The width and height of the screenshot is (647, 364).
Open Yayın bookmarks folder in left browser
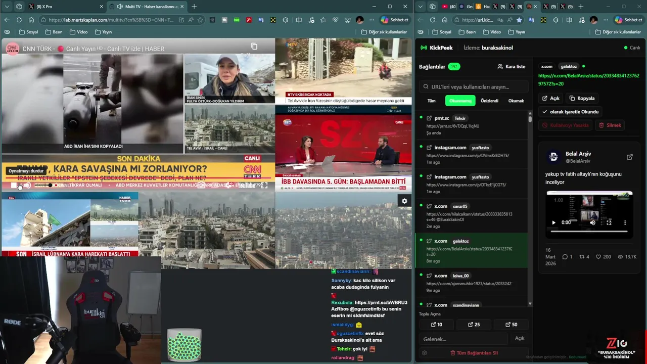(103, 32)
